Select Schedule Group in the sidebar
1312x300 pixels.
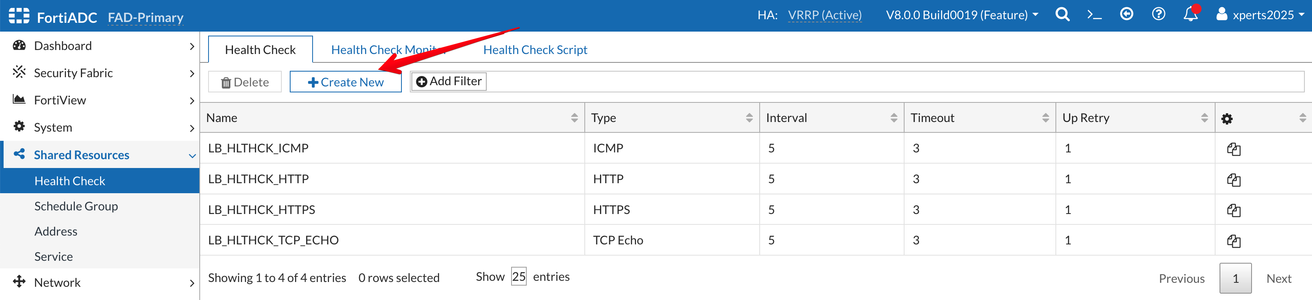76,206
